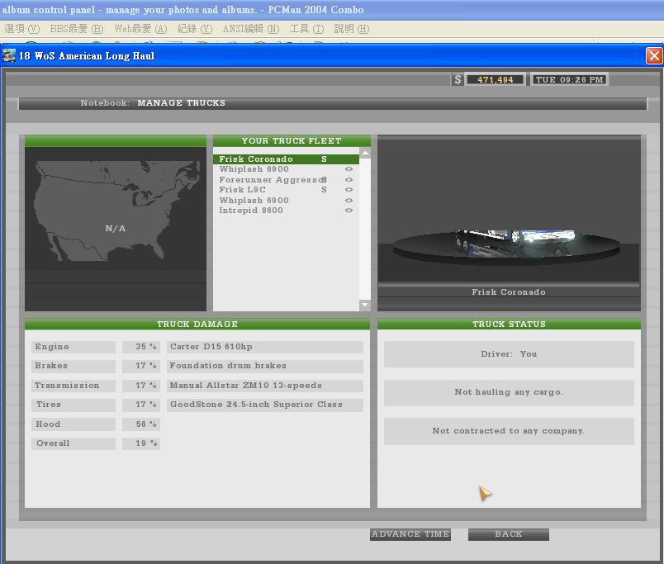Image resolution: width=664 pixels, height=564 pixels.
Task: Click the 471,494 money balance display
Action: click(496, 79)
